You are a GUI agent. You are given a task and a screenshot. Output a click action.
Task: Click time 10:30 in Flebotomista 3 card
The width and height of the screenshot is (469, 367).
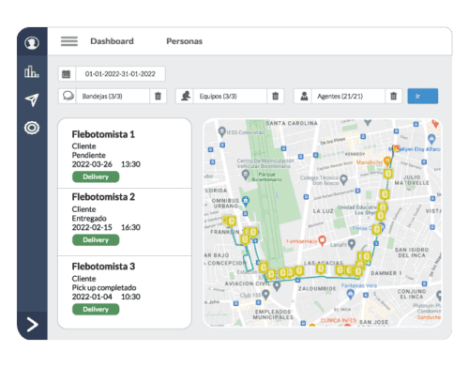click(x=130, y=297)
